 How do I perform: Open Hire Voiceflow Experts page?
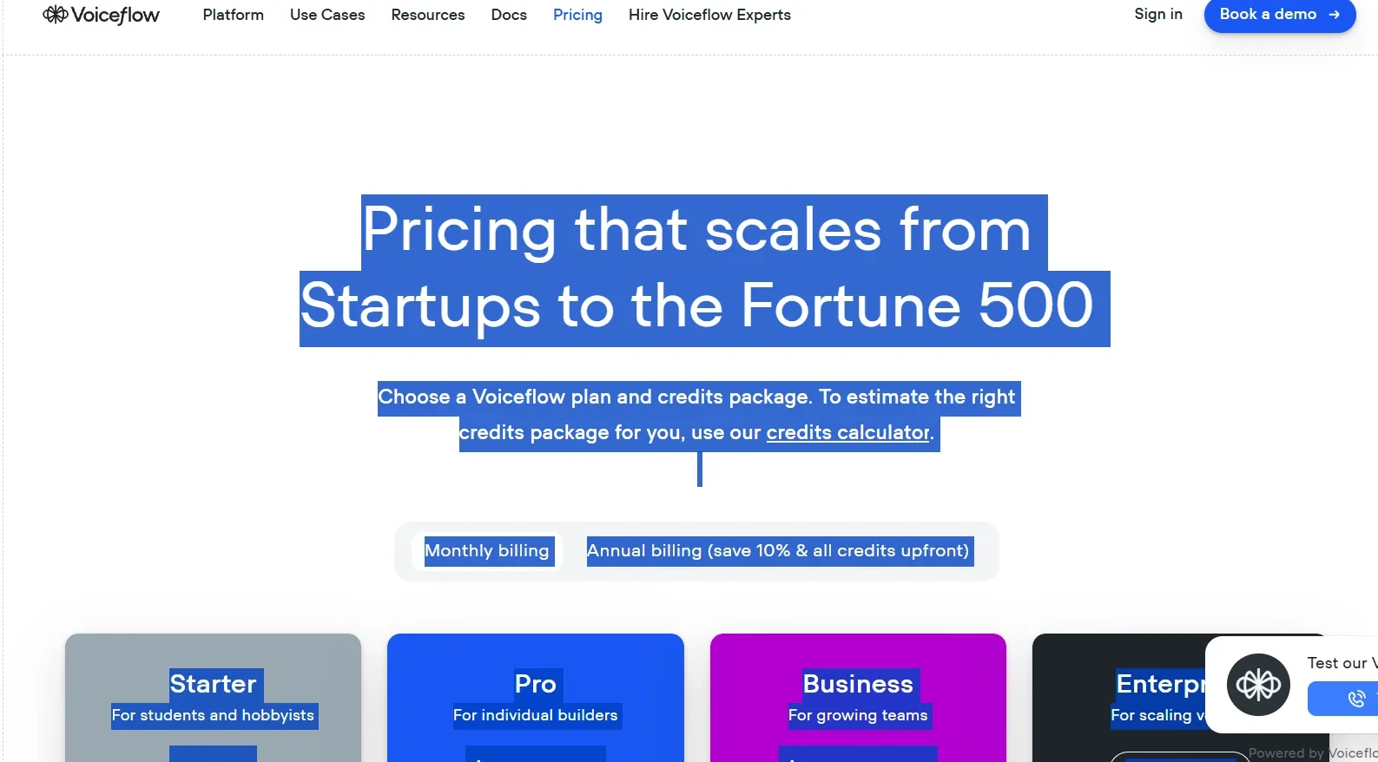coord(709,15)
